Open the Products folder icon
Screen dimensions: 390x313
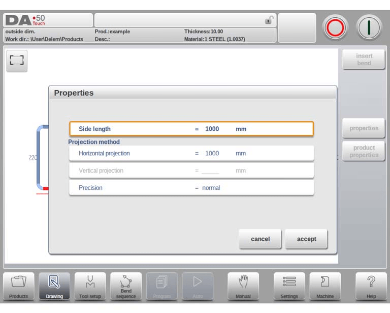pos(19,287)
